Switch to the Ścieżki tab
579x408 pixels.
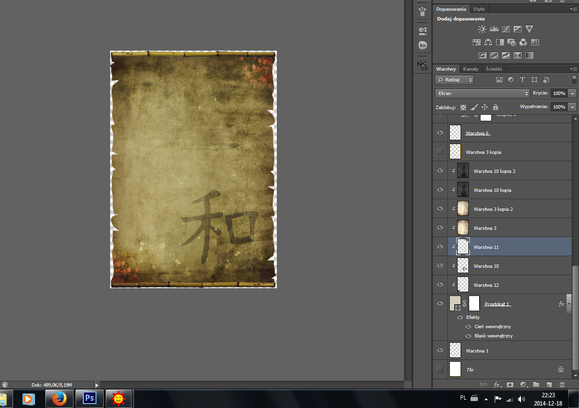(494, 69)
